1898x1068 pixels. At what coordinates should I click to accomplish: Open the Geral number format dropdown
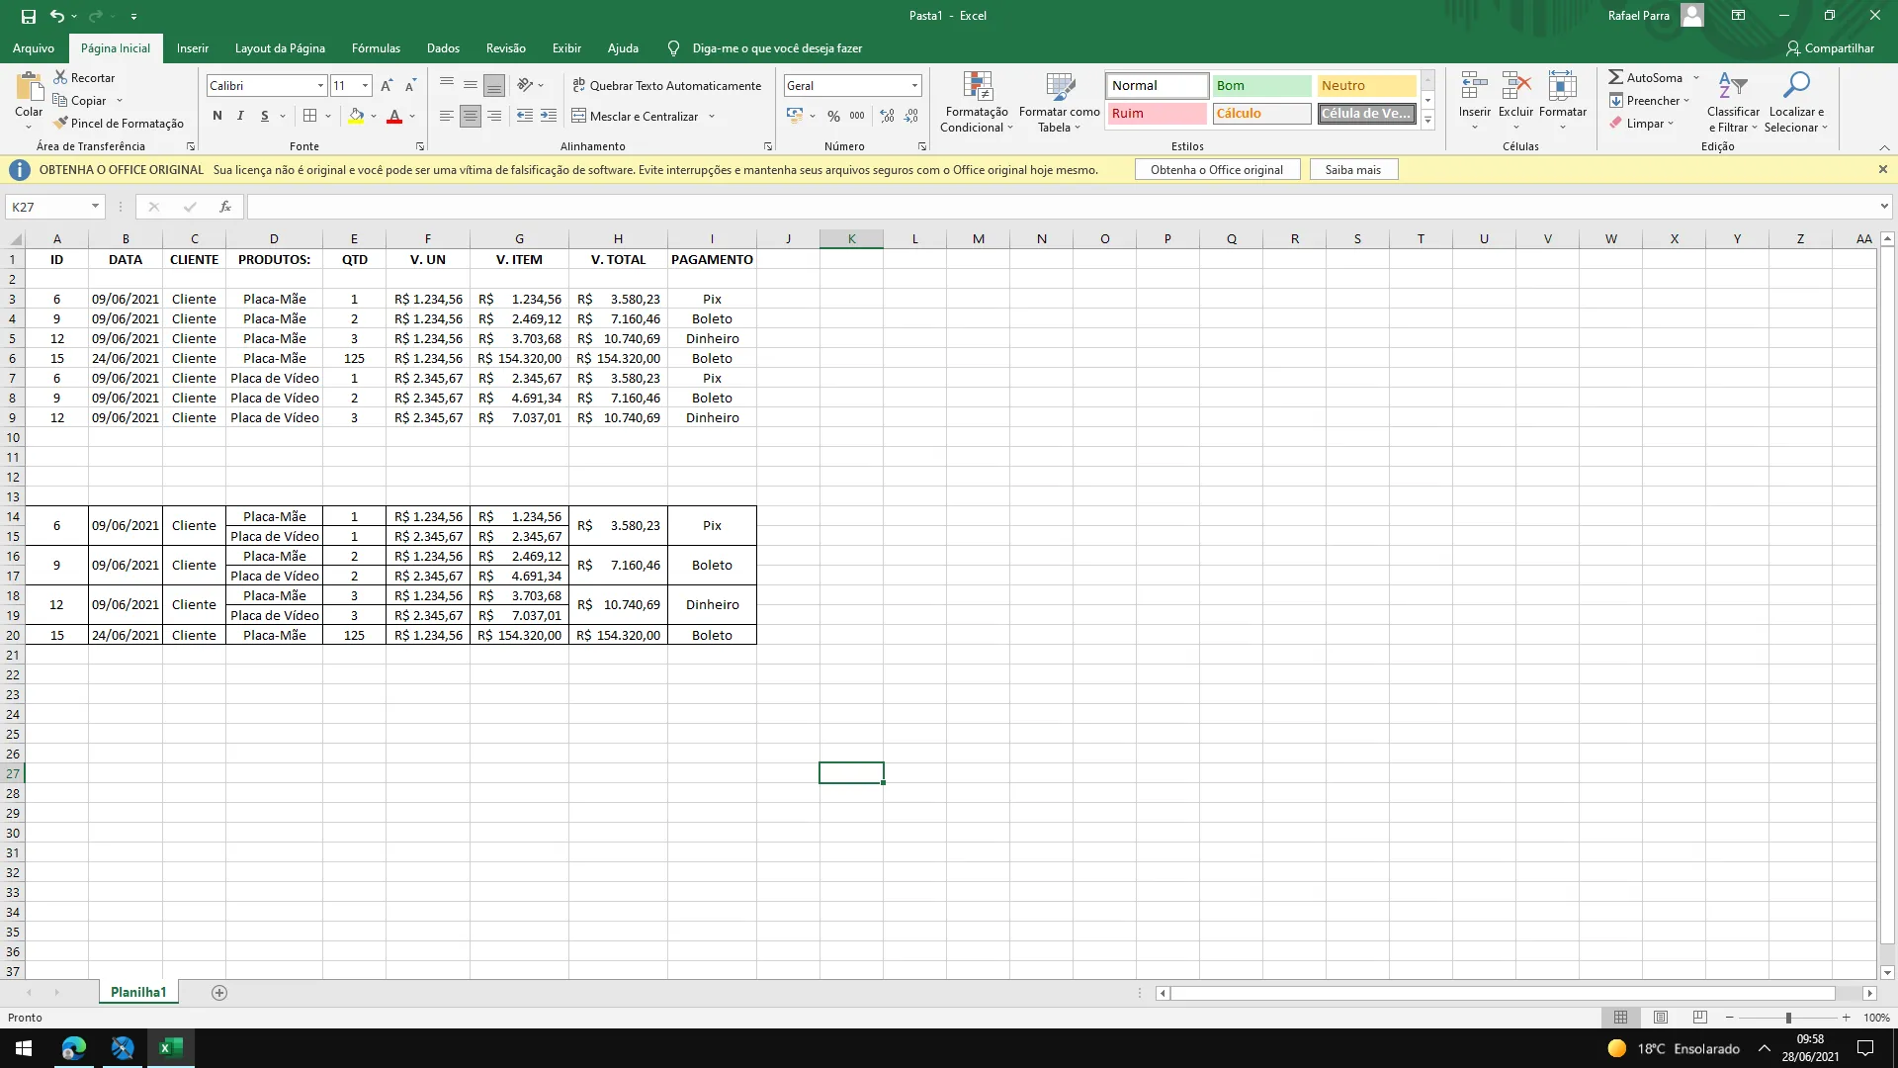tap(914, 86)
